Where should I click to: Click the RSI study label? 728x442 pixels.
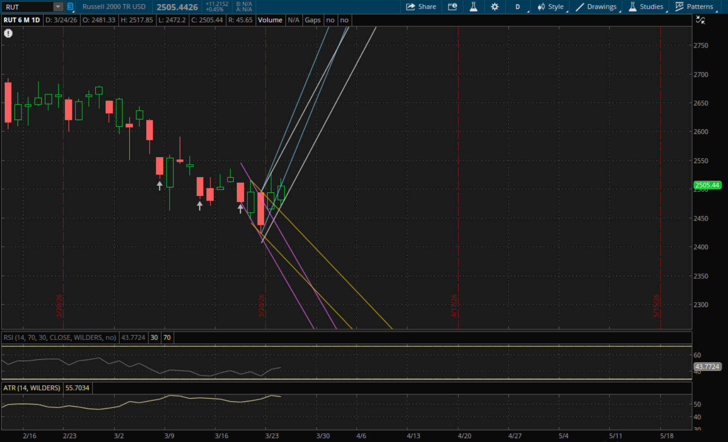point(60,338)
